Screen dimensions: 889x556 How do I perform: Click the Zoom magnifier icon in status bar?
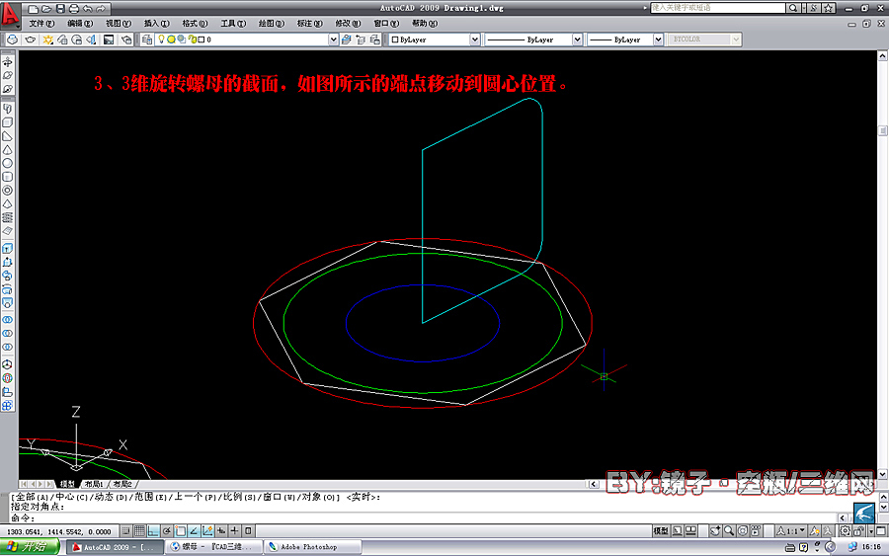point(729,531)
